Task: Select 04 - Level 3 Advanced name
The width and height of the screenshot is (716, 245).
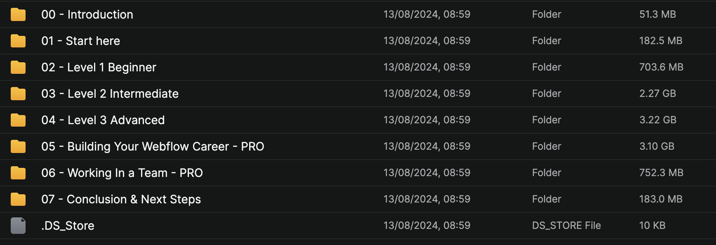Action: click(x=103, y=120)
